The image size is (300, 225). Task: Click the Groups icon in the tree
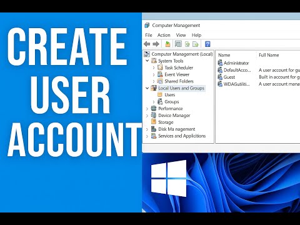tap(160, 102)
